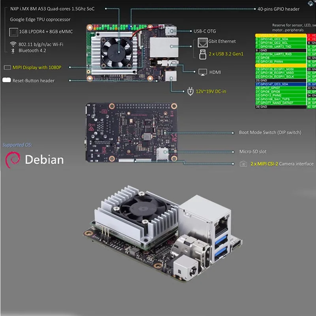Image resolution: width=316 pixels, height=316 pixels.
Task: Click the monitor icon next to HDMI
Action: coord(203,72)
